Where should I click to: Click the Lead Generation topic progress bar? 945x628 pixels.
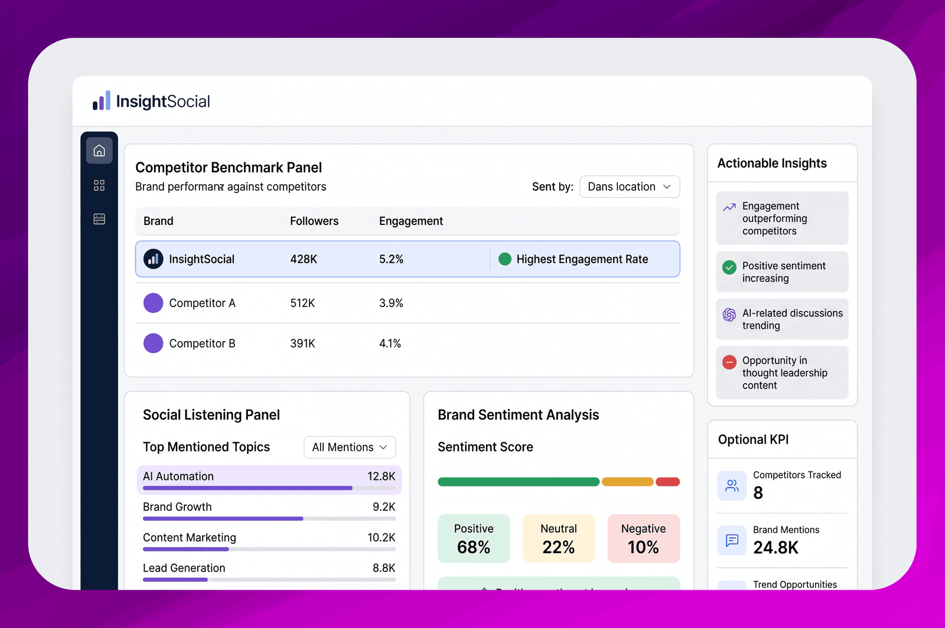coord(269,580)
